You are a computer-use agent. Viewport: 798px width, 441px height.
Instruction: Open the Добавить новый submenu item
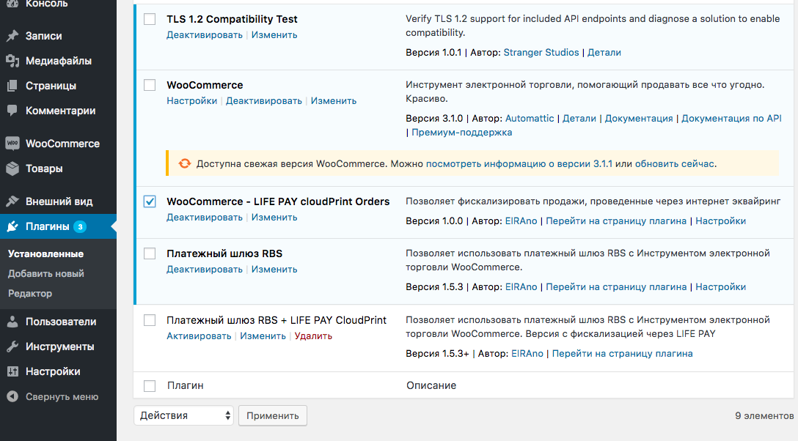click(45, 274)
